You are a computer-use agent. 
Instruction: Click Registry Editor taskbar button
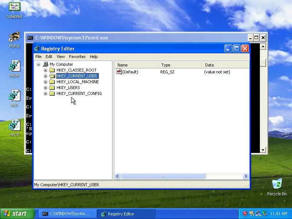click(126, 214)
